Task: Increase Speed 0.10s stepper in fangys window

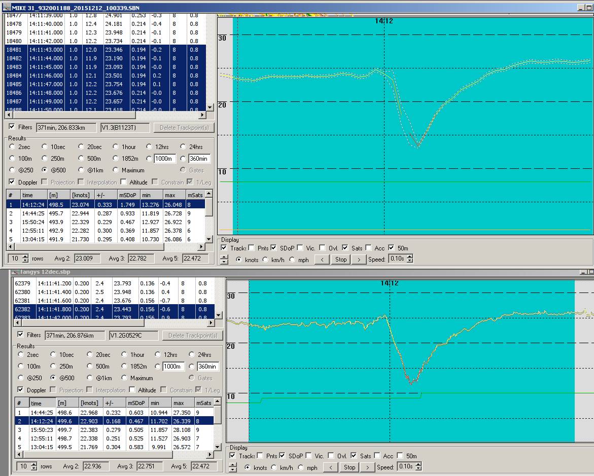Action: pyautogui.click(x=418, y=464)
